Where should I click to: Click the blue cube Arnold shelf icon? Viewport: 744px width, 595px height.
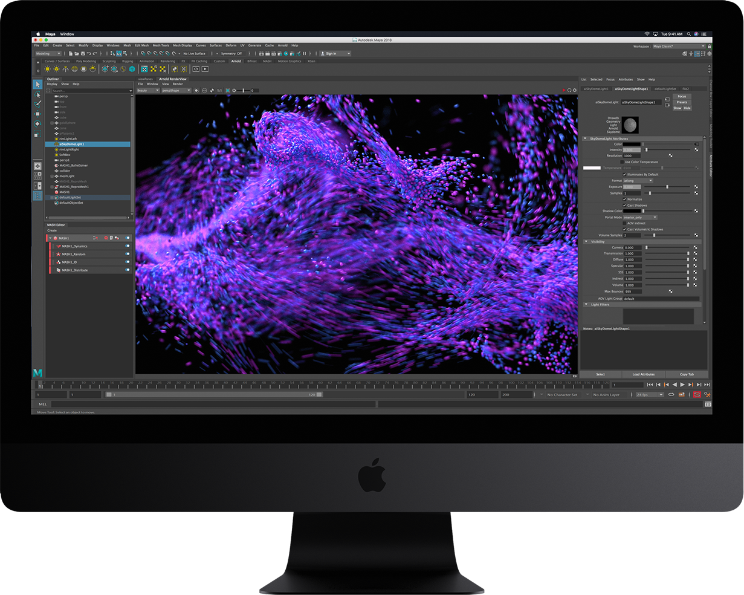click(x=132, y=69)
